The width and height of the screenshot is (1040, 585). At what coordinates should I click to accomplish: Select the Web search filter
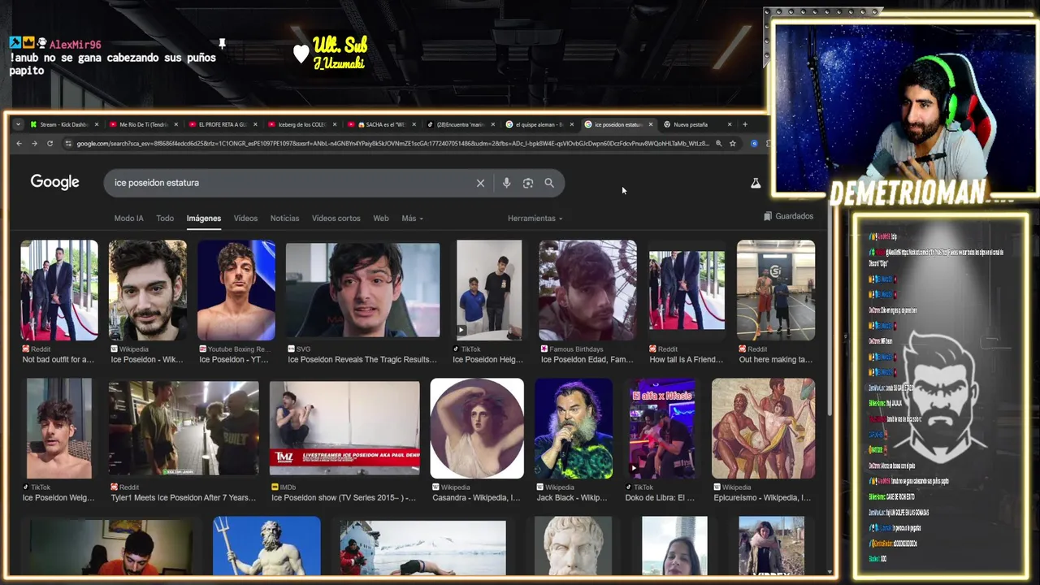pos(380,218)
